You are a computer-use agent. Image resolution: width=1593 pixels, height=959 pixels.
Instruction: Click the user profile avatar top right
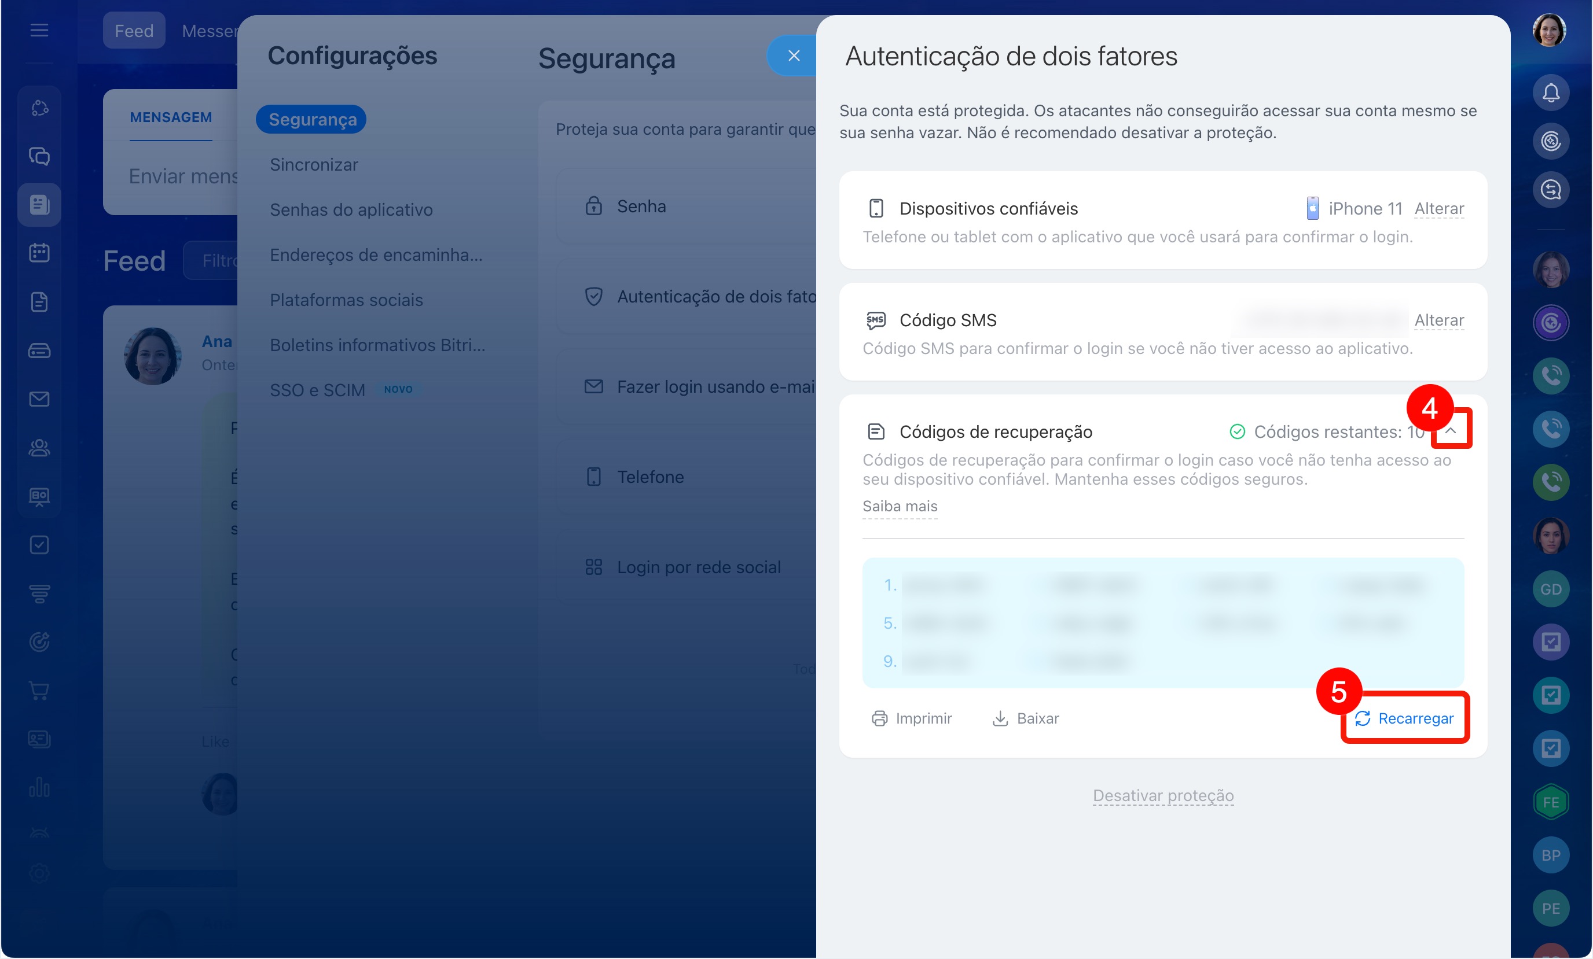(x=1549, y=31)
